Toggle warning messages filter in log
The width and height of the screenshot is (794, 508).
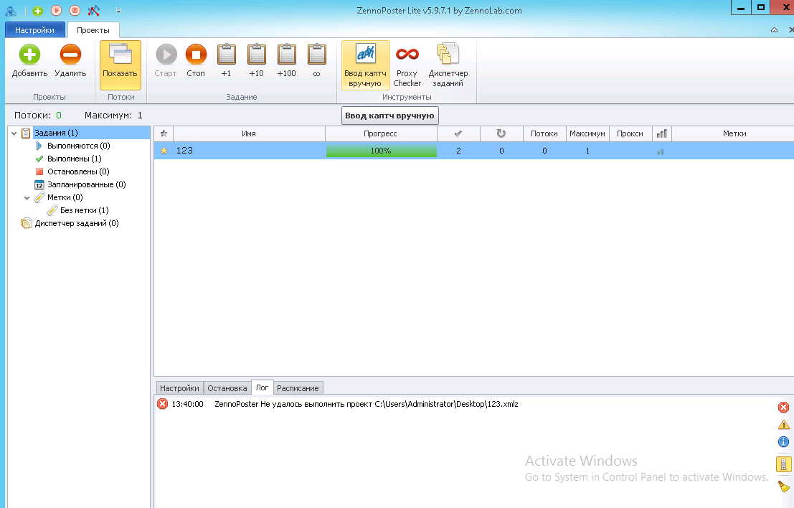tap(783, 425)
